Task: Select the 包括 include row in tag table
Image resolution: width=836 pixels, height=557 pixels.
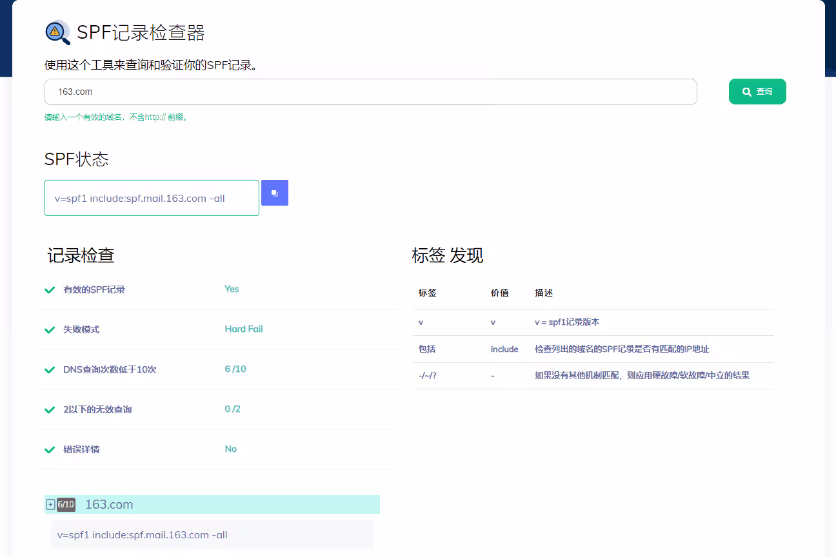Action: tap(592, 349)
